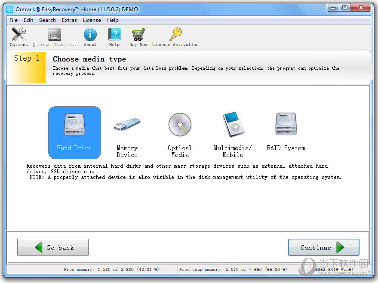Click the Choose media type heading

(89, 59)
